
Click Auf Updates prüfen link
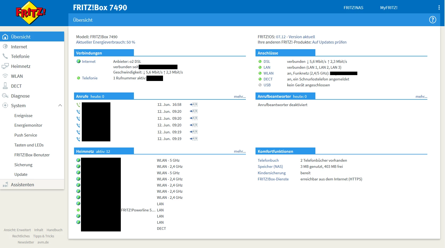pos(329,42)
